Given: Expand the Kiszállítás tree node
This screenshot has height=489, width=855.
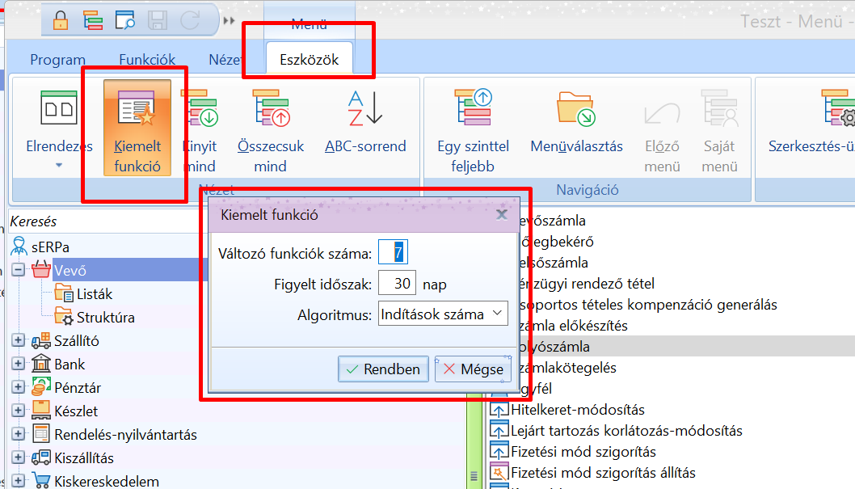Looking at the screenshot, I should [18, 457].
